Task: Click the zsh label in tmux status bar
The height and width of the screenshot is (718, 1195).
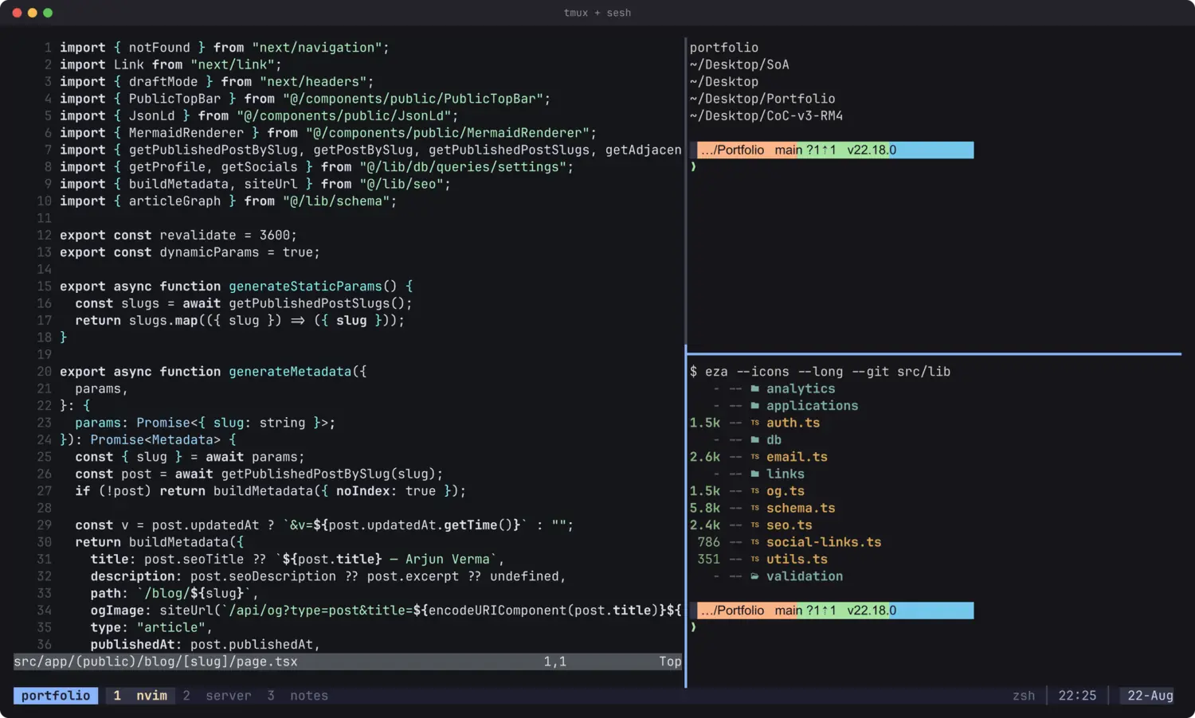Action: tap(1024, 696)
